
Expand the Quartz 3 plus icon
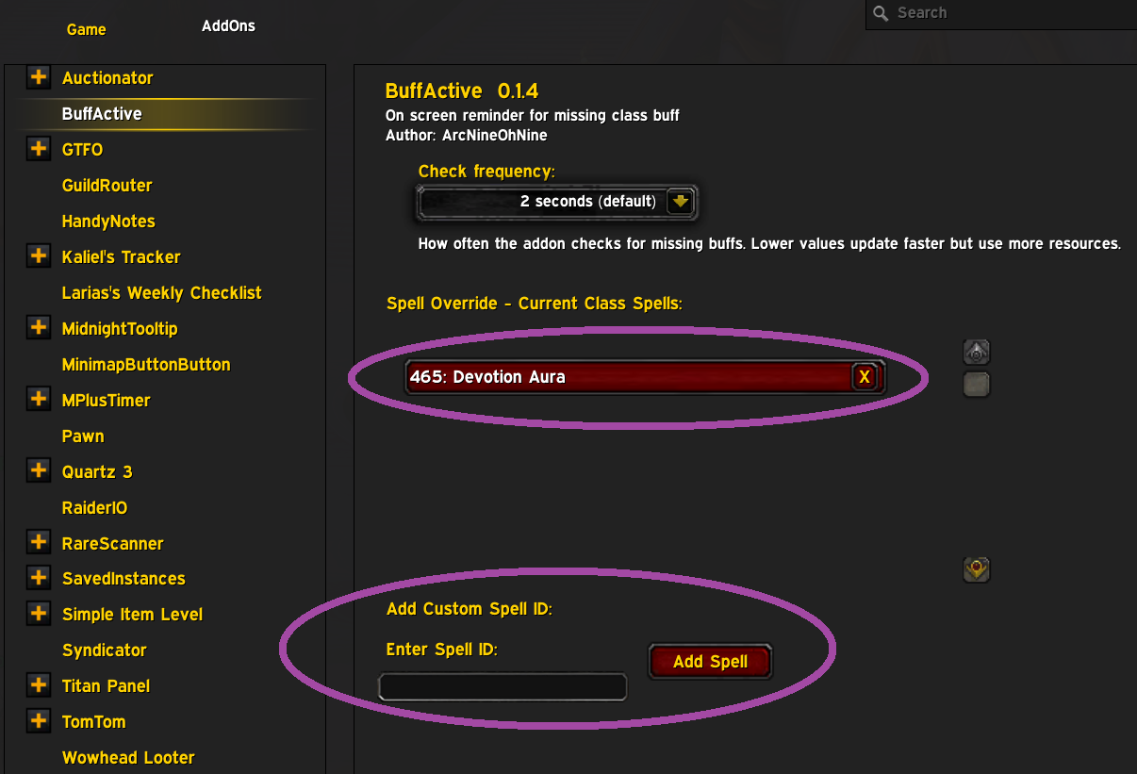39,471
